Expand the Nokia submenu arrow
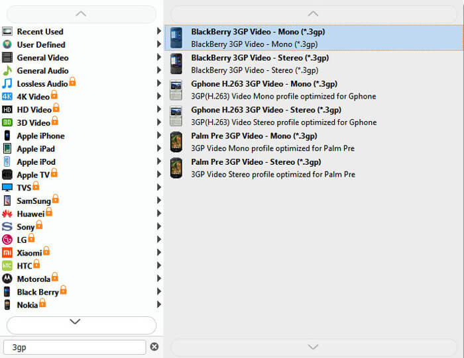 coord(159,304)
